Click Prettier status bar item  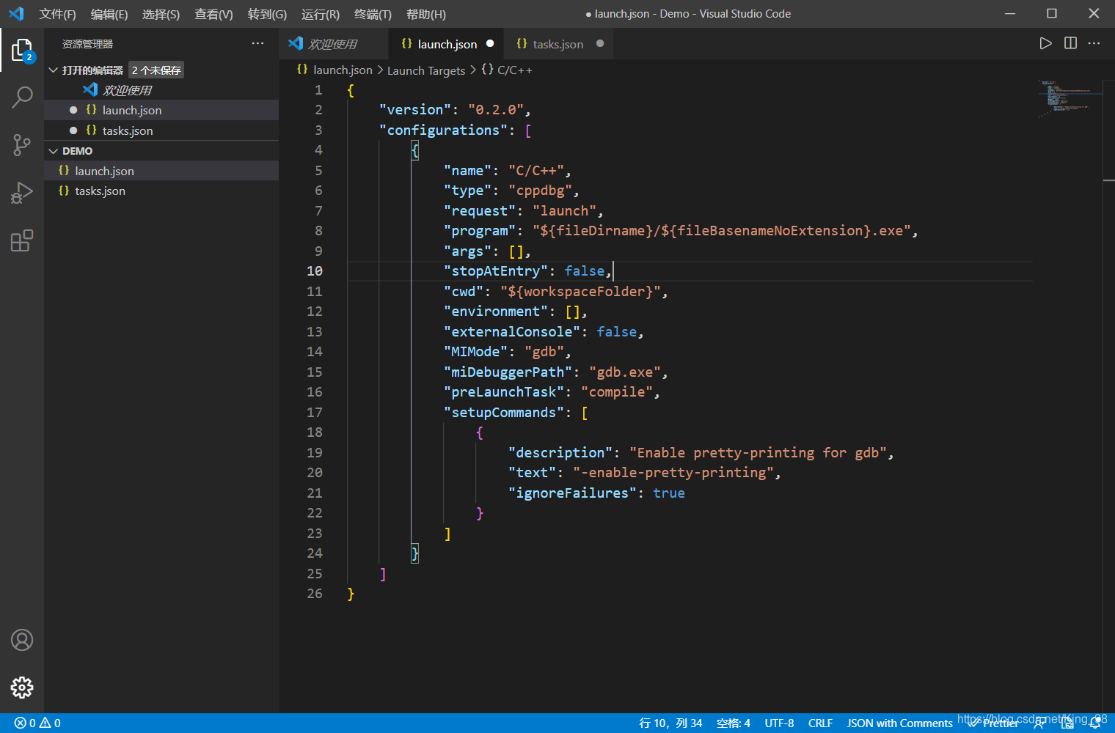[x=993, y=723]
